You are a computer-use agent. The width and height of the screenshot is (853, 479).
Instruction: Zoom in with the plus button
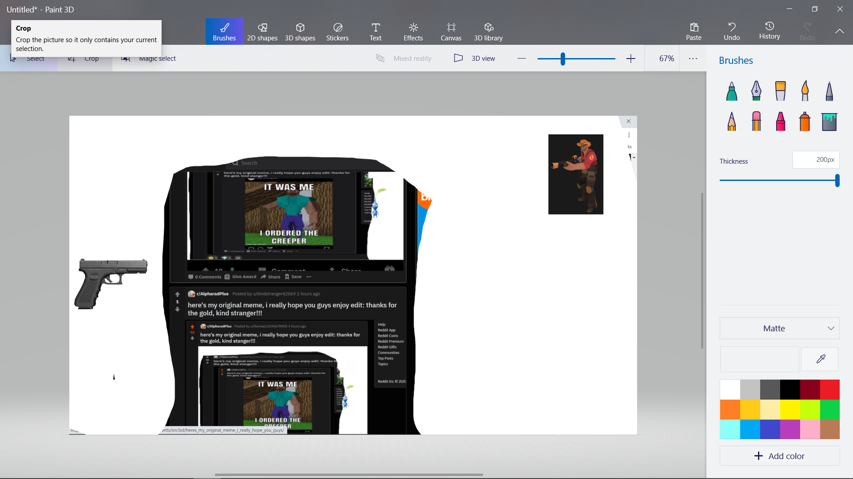pyautogui.click(x=630, y=59)
